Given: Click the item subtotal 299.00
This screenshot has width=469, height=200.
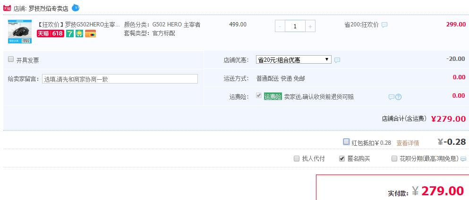Looking at the screenshot, I should pyautogui.click(x=456, y=25).
